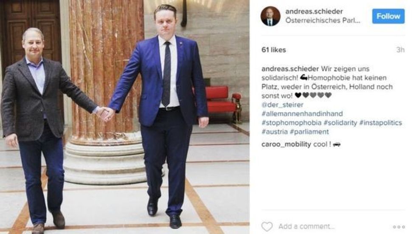
Task: Click andreas.schieder username in caption
Action: (x=290, y=69)
